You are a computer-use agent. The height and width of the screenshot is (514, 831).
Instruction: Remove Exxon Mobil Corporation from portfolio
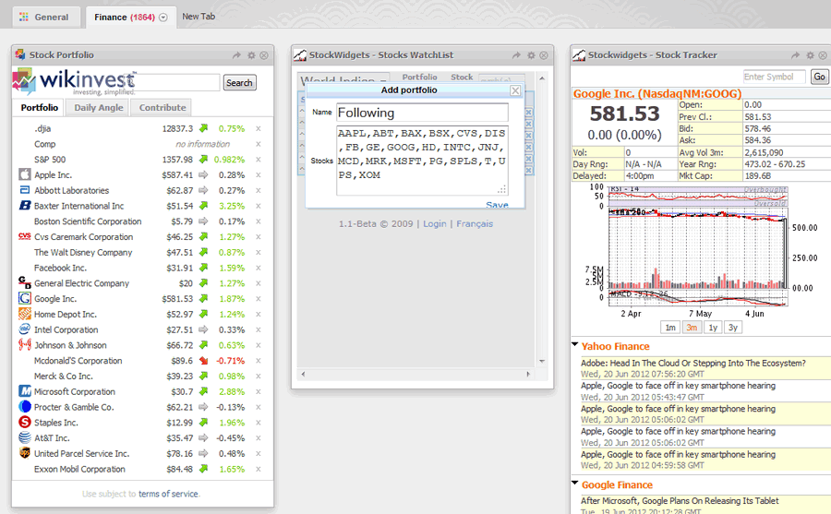tap(259, 469)
